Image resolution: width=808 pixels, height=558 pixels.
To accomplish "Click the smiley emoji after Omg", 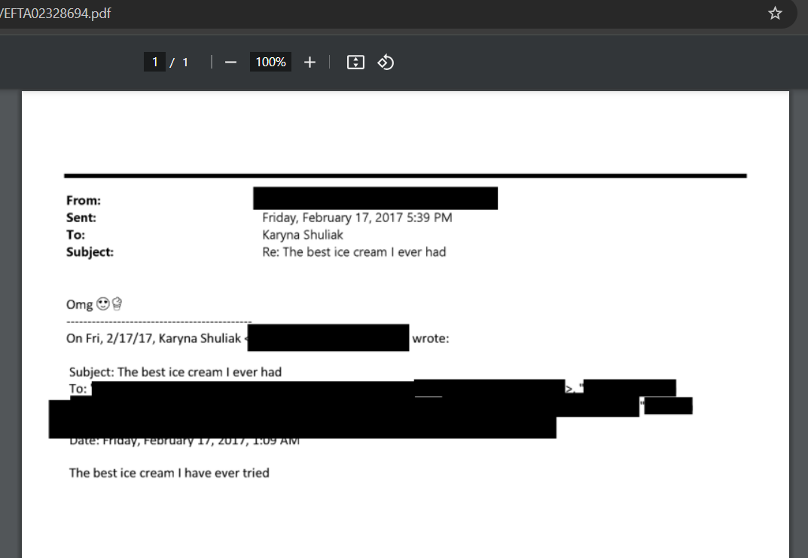I will (x=103, y=304).
